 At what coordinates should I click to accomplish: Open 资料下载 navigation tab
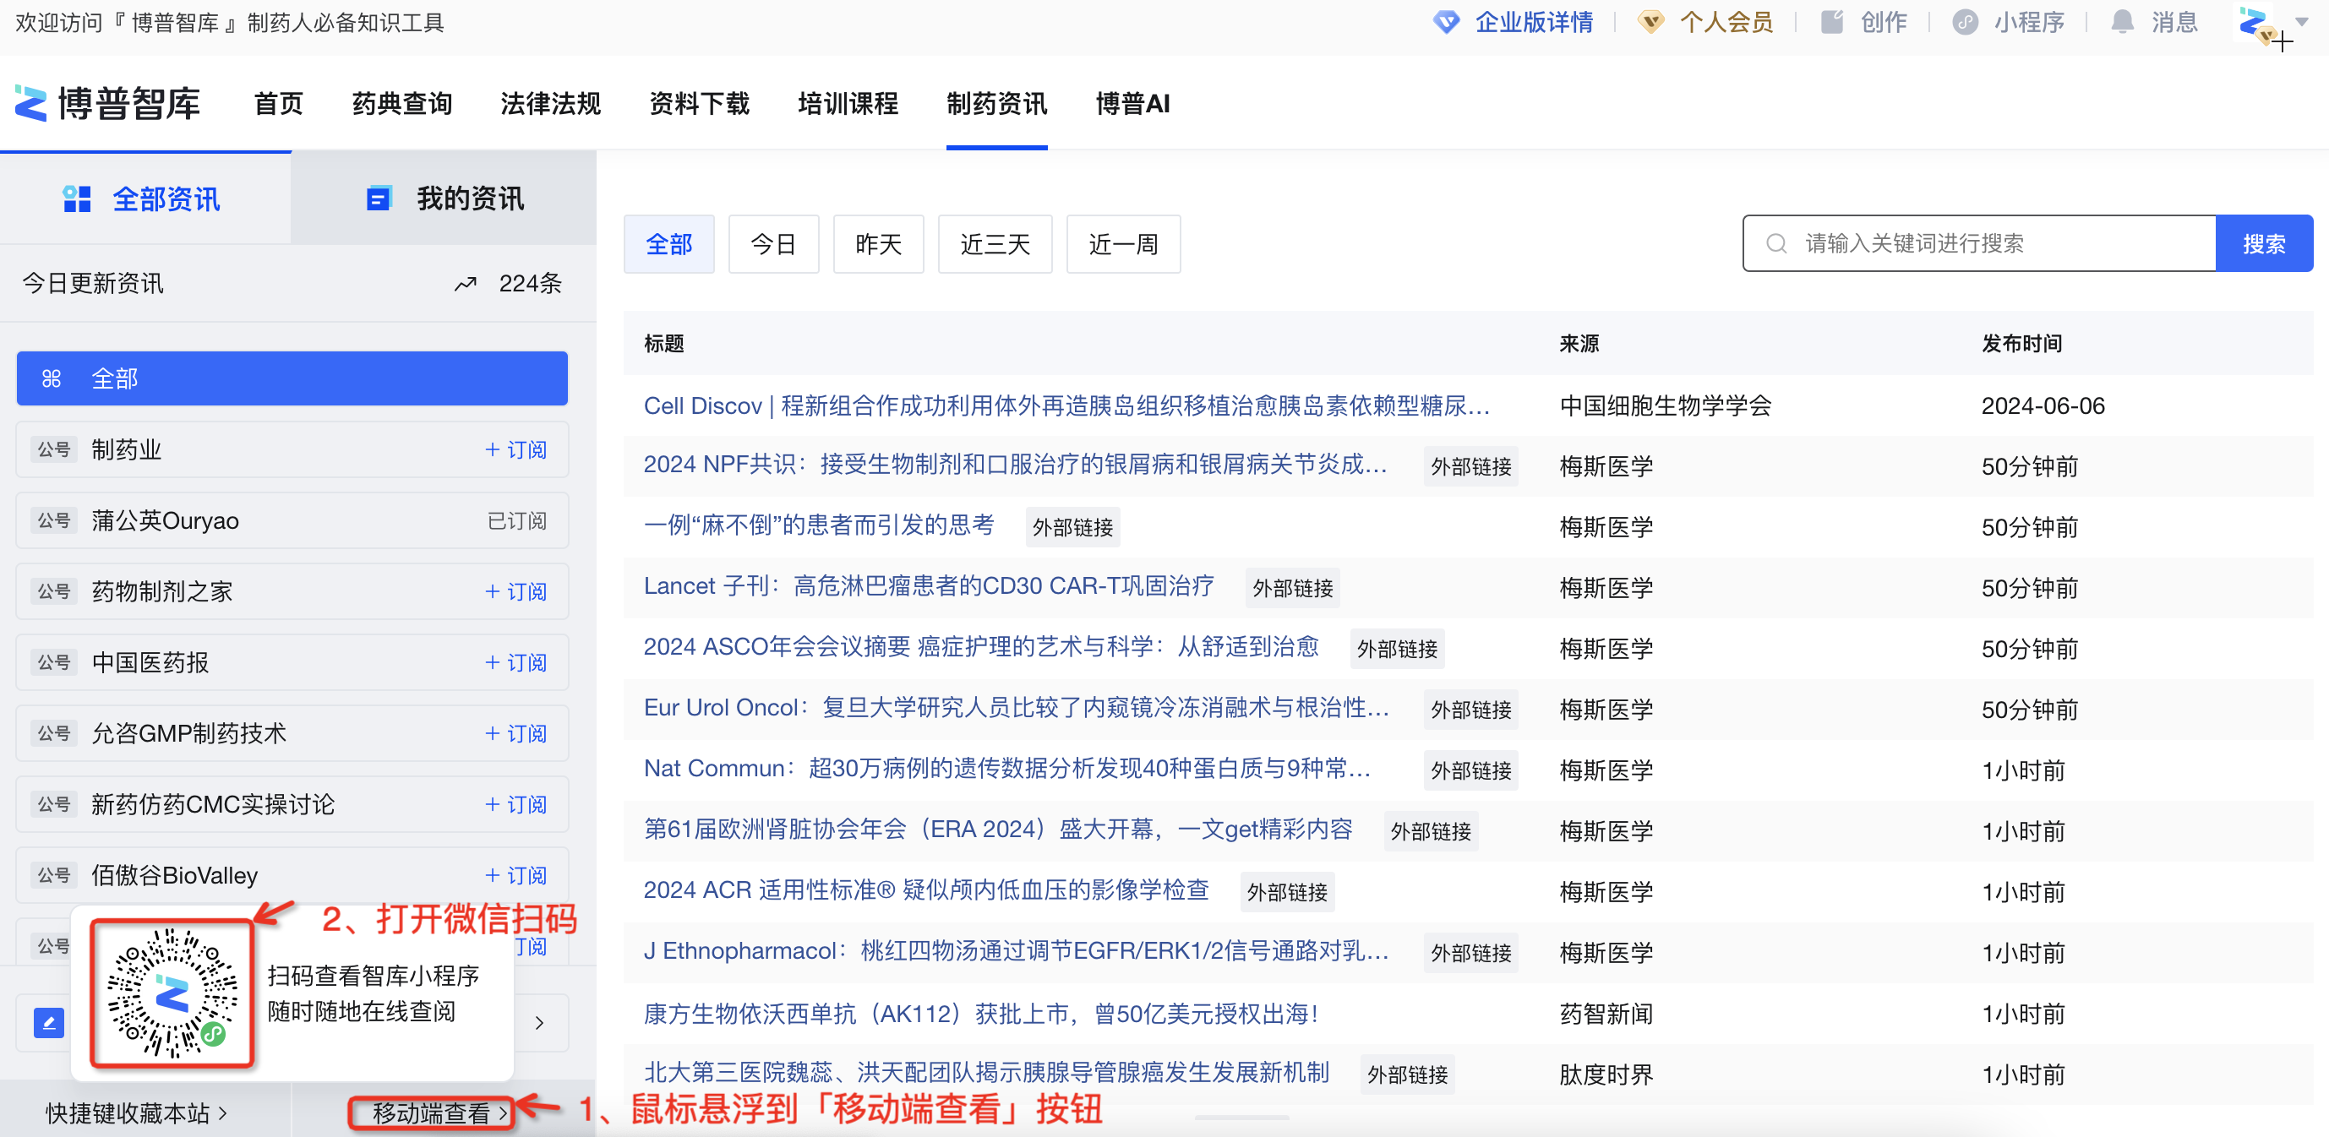700,104
